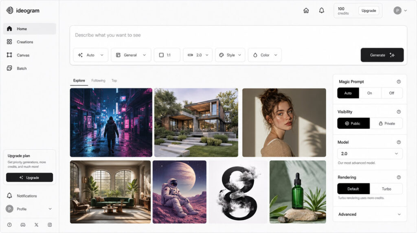This screenshot has width=417, height=233.
Task: Open Batch in the sidebar
Action: pos(29,68)
